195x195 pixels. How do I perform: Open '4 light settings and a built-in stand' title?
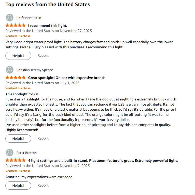click(x=103, y=160)
